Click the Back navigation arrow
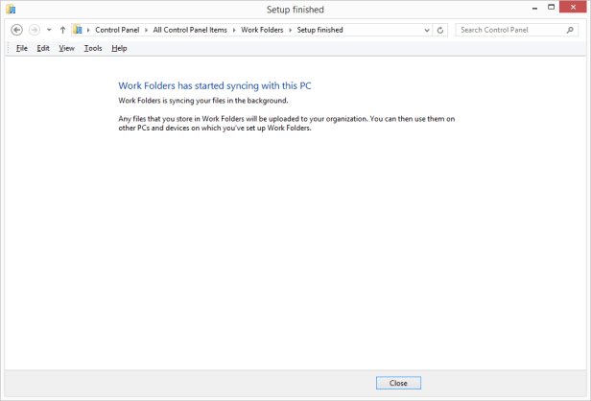591x401 pixels. [16, 30]
